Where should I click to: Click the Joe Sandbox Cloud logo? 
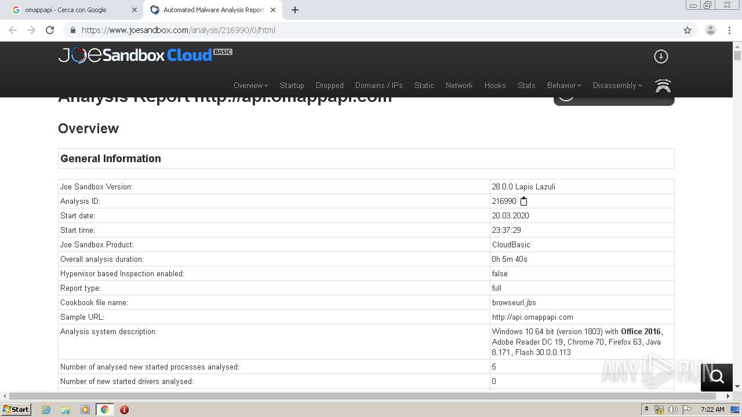(x=145, y=55)
